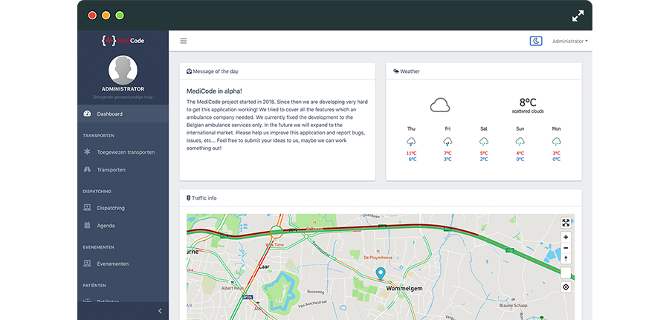The width and height of the screenshot is (669, 320).
Task: Open the Agenda menu item
Action: pyautogui.click(x=123, y=226)
